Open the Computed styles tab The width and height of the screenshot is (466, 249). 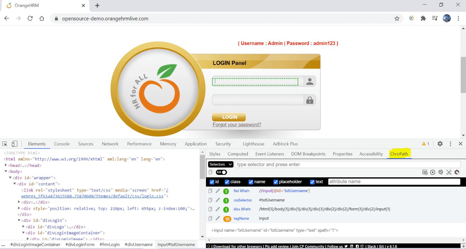click(x=238, y=154)
